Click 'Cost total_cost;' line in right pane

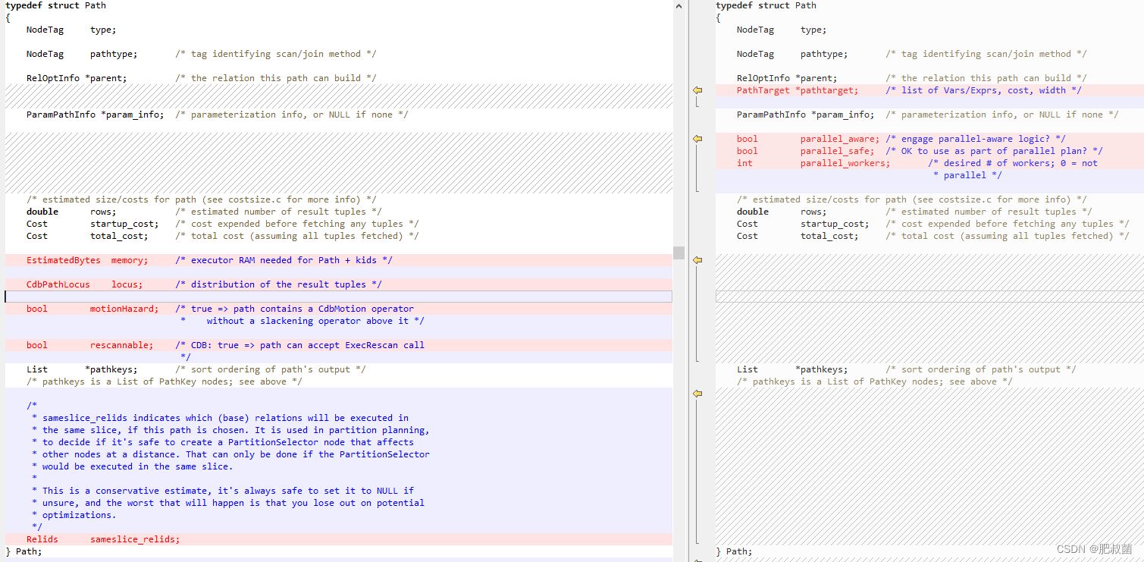click(x=932, y=236)
